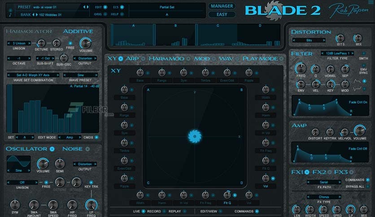
Task: Click the Filter envelope display
Action: click(x=330, y=106)
